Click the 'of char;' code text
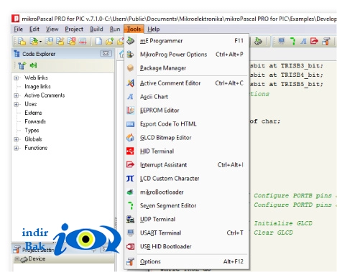The image size is (337, 272). coord(265,121)
